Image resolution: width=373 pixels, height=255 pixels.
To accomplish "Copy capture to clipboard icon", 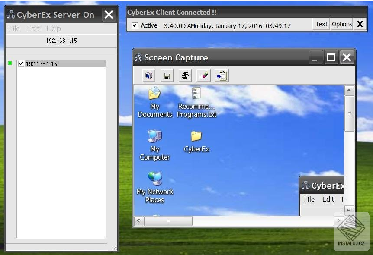I will click(x=222, y=76).
